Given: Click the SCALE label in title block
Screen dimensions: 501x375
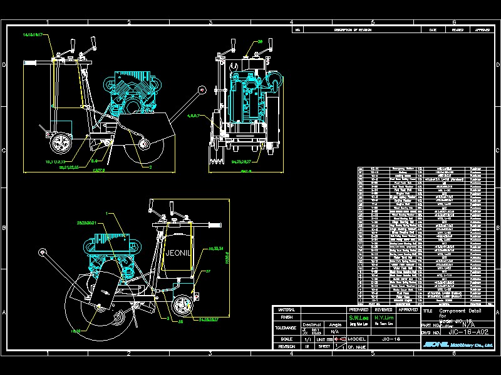Looking at the screenshot, I should tap(287, 339).
